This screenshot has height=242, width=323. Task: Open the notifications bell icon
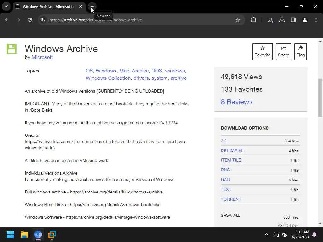click(x=314, y=234)
